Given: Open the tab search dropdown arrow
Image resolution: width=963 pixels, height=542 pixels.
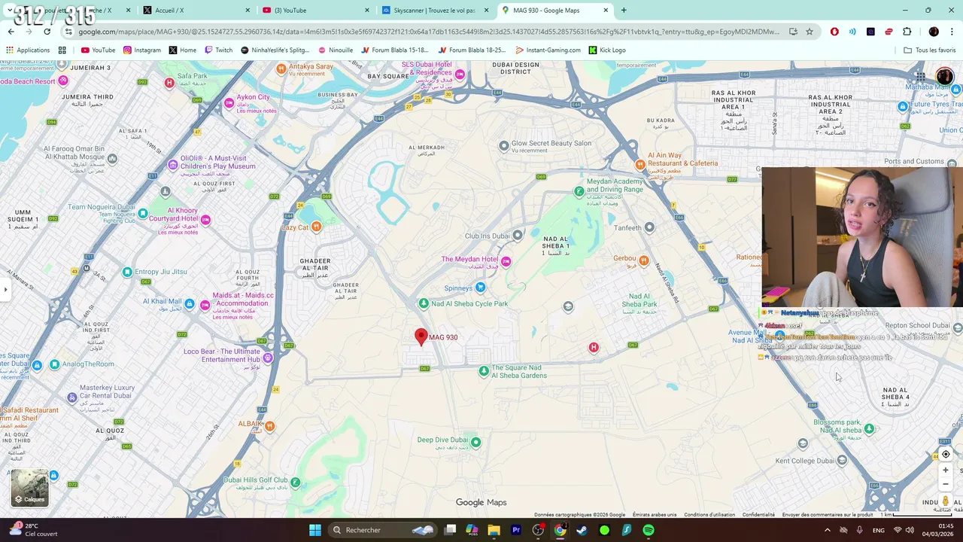Looking at the screenshot, I should point(11,11).
